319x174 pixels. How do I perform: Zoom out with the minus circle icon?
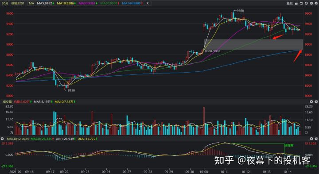311,3
